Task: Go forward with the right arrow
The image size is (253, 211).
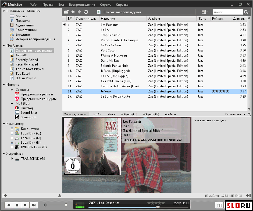Action: click(x=79, y=12)
